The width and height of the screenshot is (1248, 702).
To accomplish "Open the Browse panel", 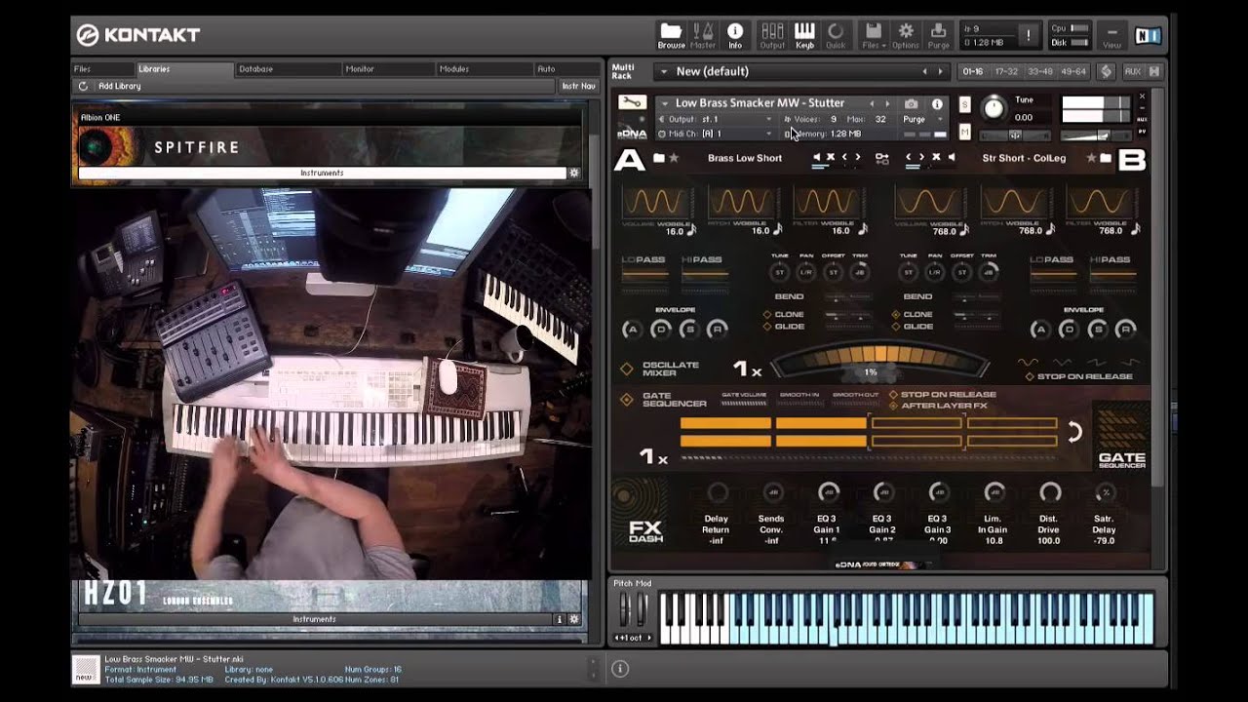I will [x=671, y=35].
